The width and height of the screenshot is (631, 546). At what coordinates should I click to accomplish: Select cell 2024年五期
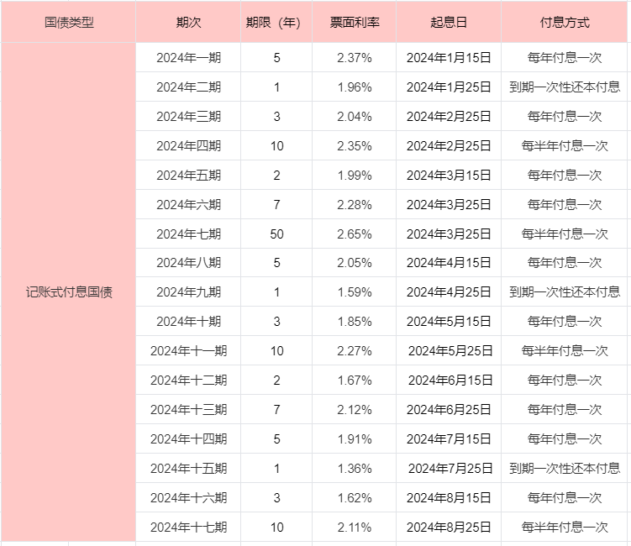(x=188, y=175)
